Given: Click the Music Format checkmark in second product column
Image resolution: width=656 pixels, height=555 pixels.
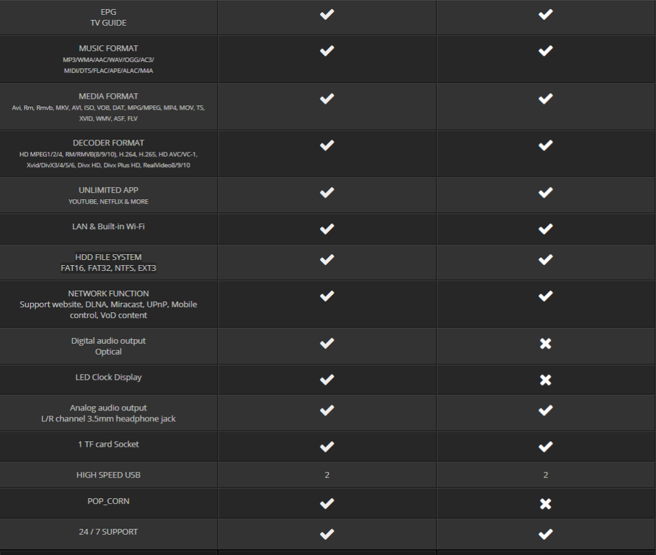Looking at the screenshot, I should tap(545, 51).
